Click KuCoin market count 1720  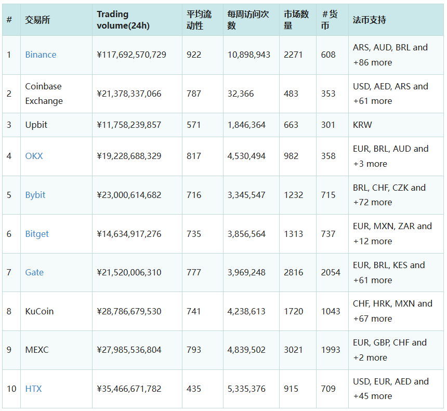[293, 311]
